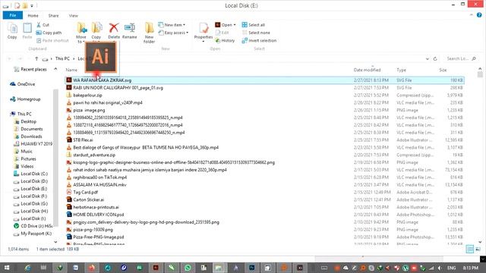Switch to the Home ribbon tab
486x273 pixels.
pos(33,15)
